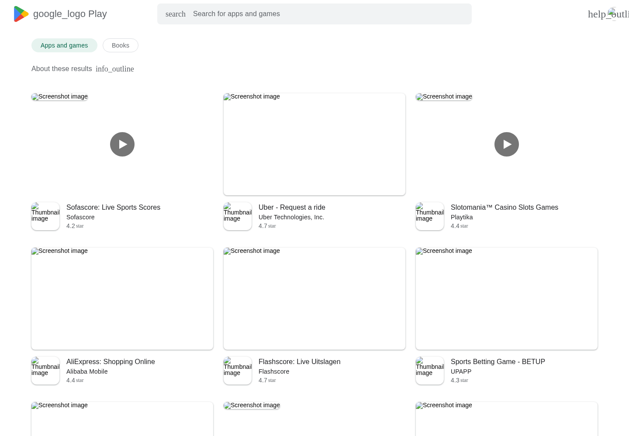Click the 4.4 star rating of AliExpress
629x436 pixels.
coord(75,380)
